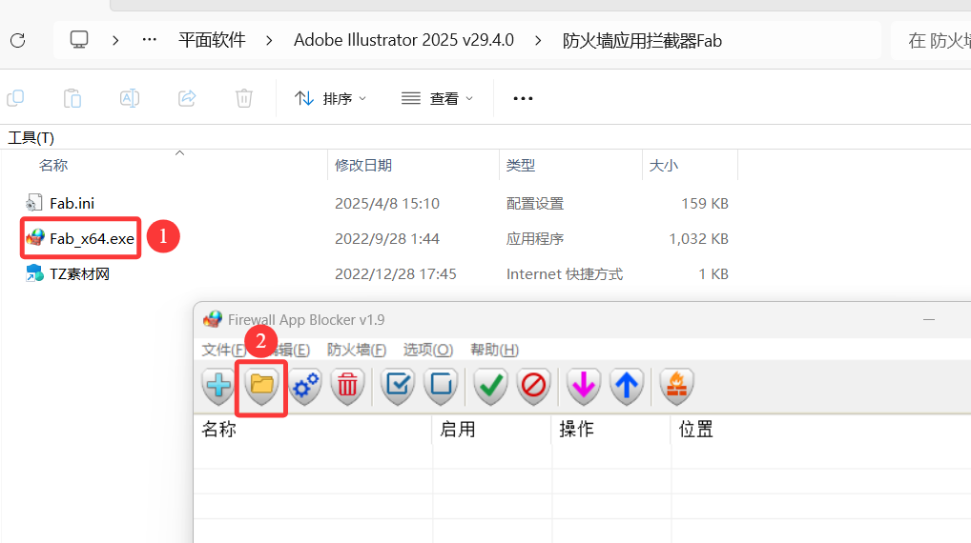This screenshot has width=971, height=543.
Task: Open the 排序 sort dropdown
Action: (331, 98)
